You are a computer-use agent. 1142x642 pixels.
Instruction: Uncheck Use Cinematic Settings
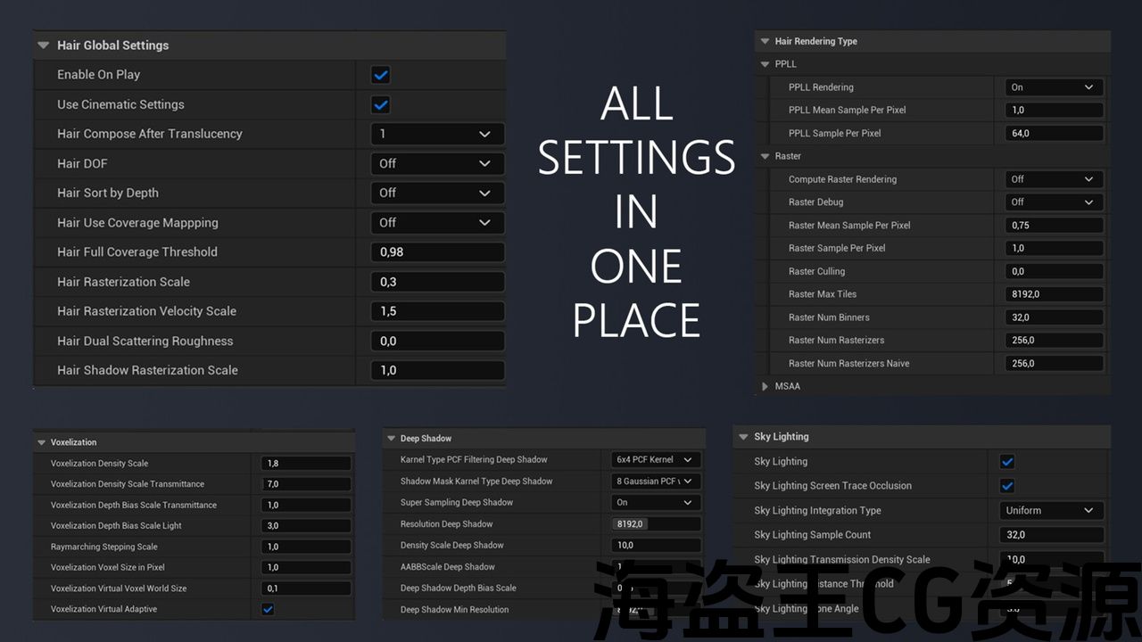[x=381, y=104]
